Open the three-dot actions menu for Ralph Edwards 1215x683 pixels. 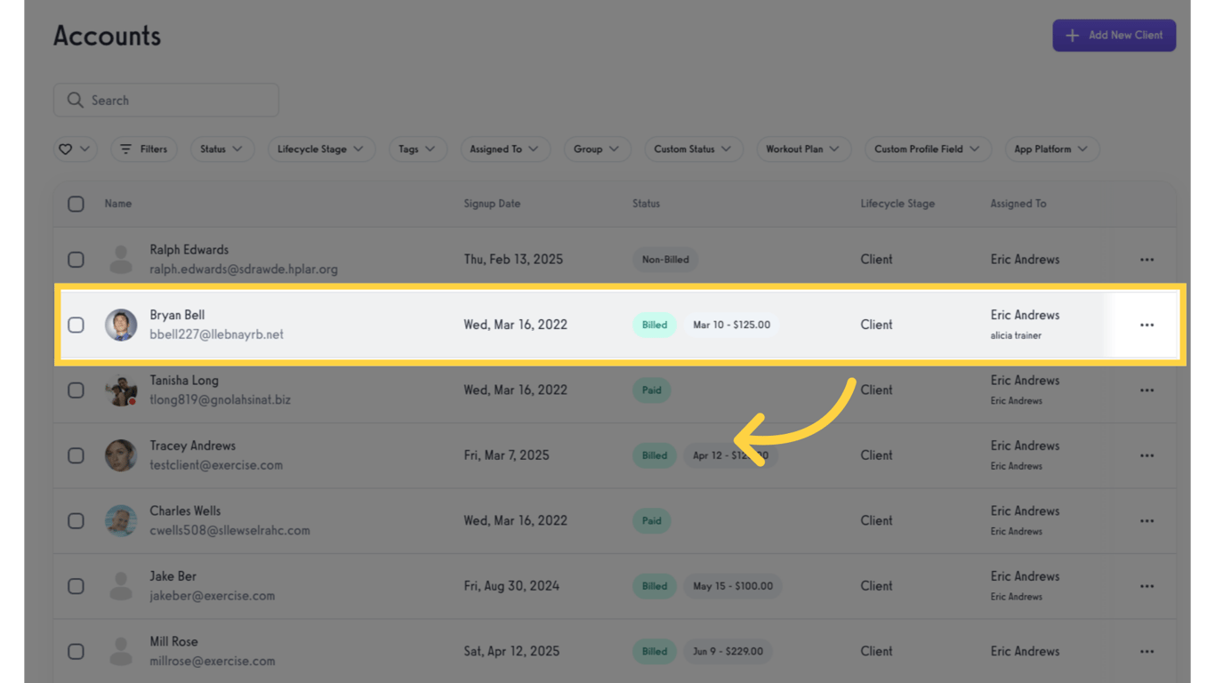tap(1147, 259)
